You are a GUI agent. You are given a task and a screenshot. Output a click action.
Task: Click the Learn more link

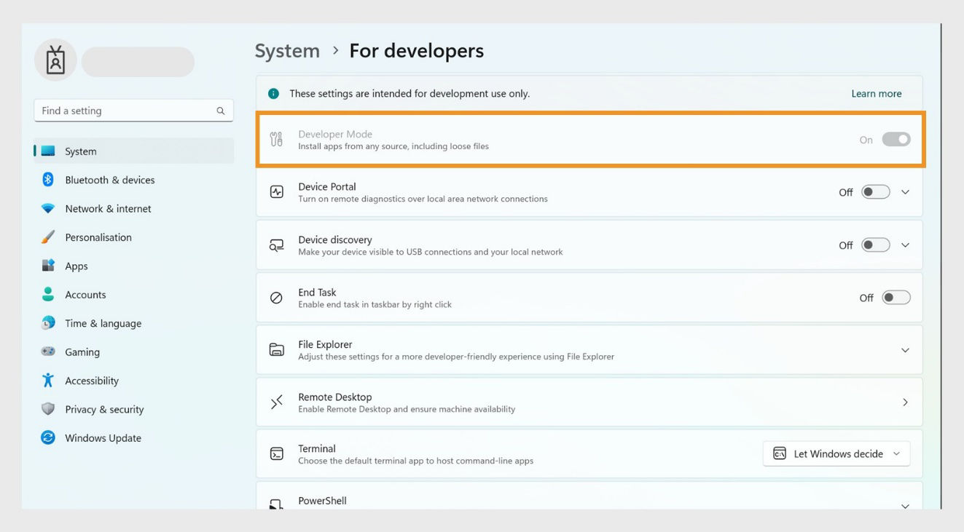pyautogui.click(x=877, y=94)
